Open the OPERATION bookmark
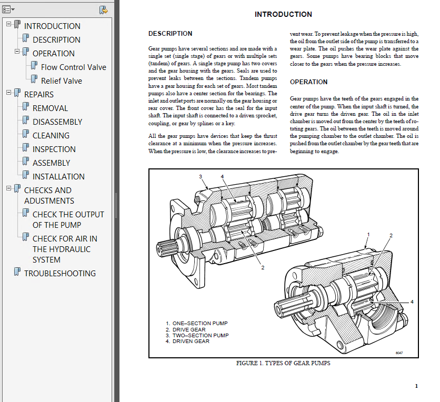This screenshot has width=440, height=402. [54, 53]
